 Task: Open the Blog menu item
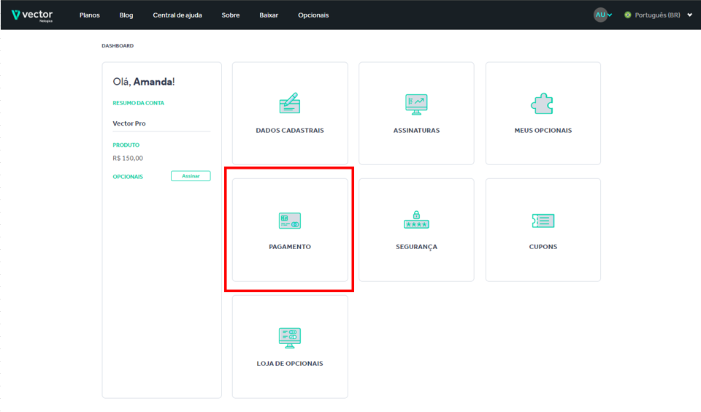[126, 15]
